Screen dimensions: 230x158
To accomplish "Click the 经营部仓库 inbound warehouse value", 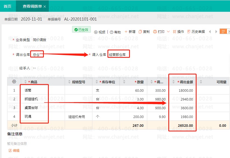I will tap(117, 55).
